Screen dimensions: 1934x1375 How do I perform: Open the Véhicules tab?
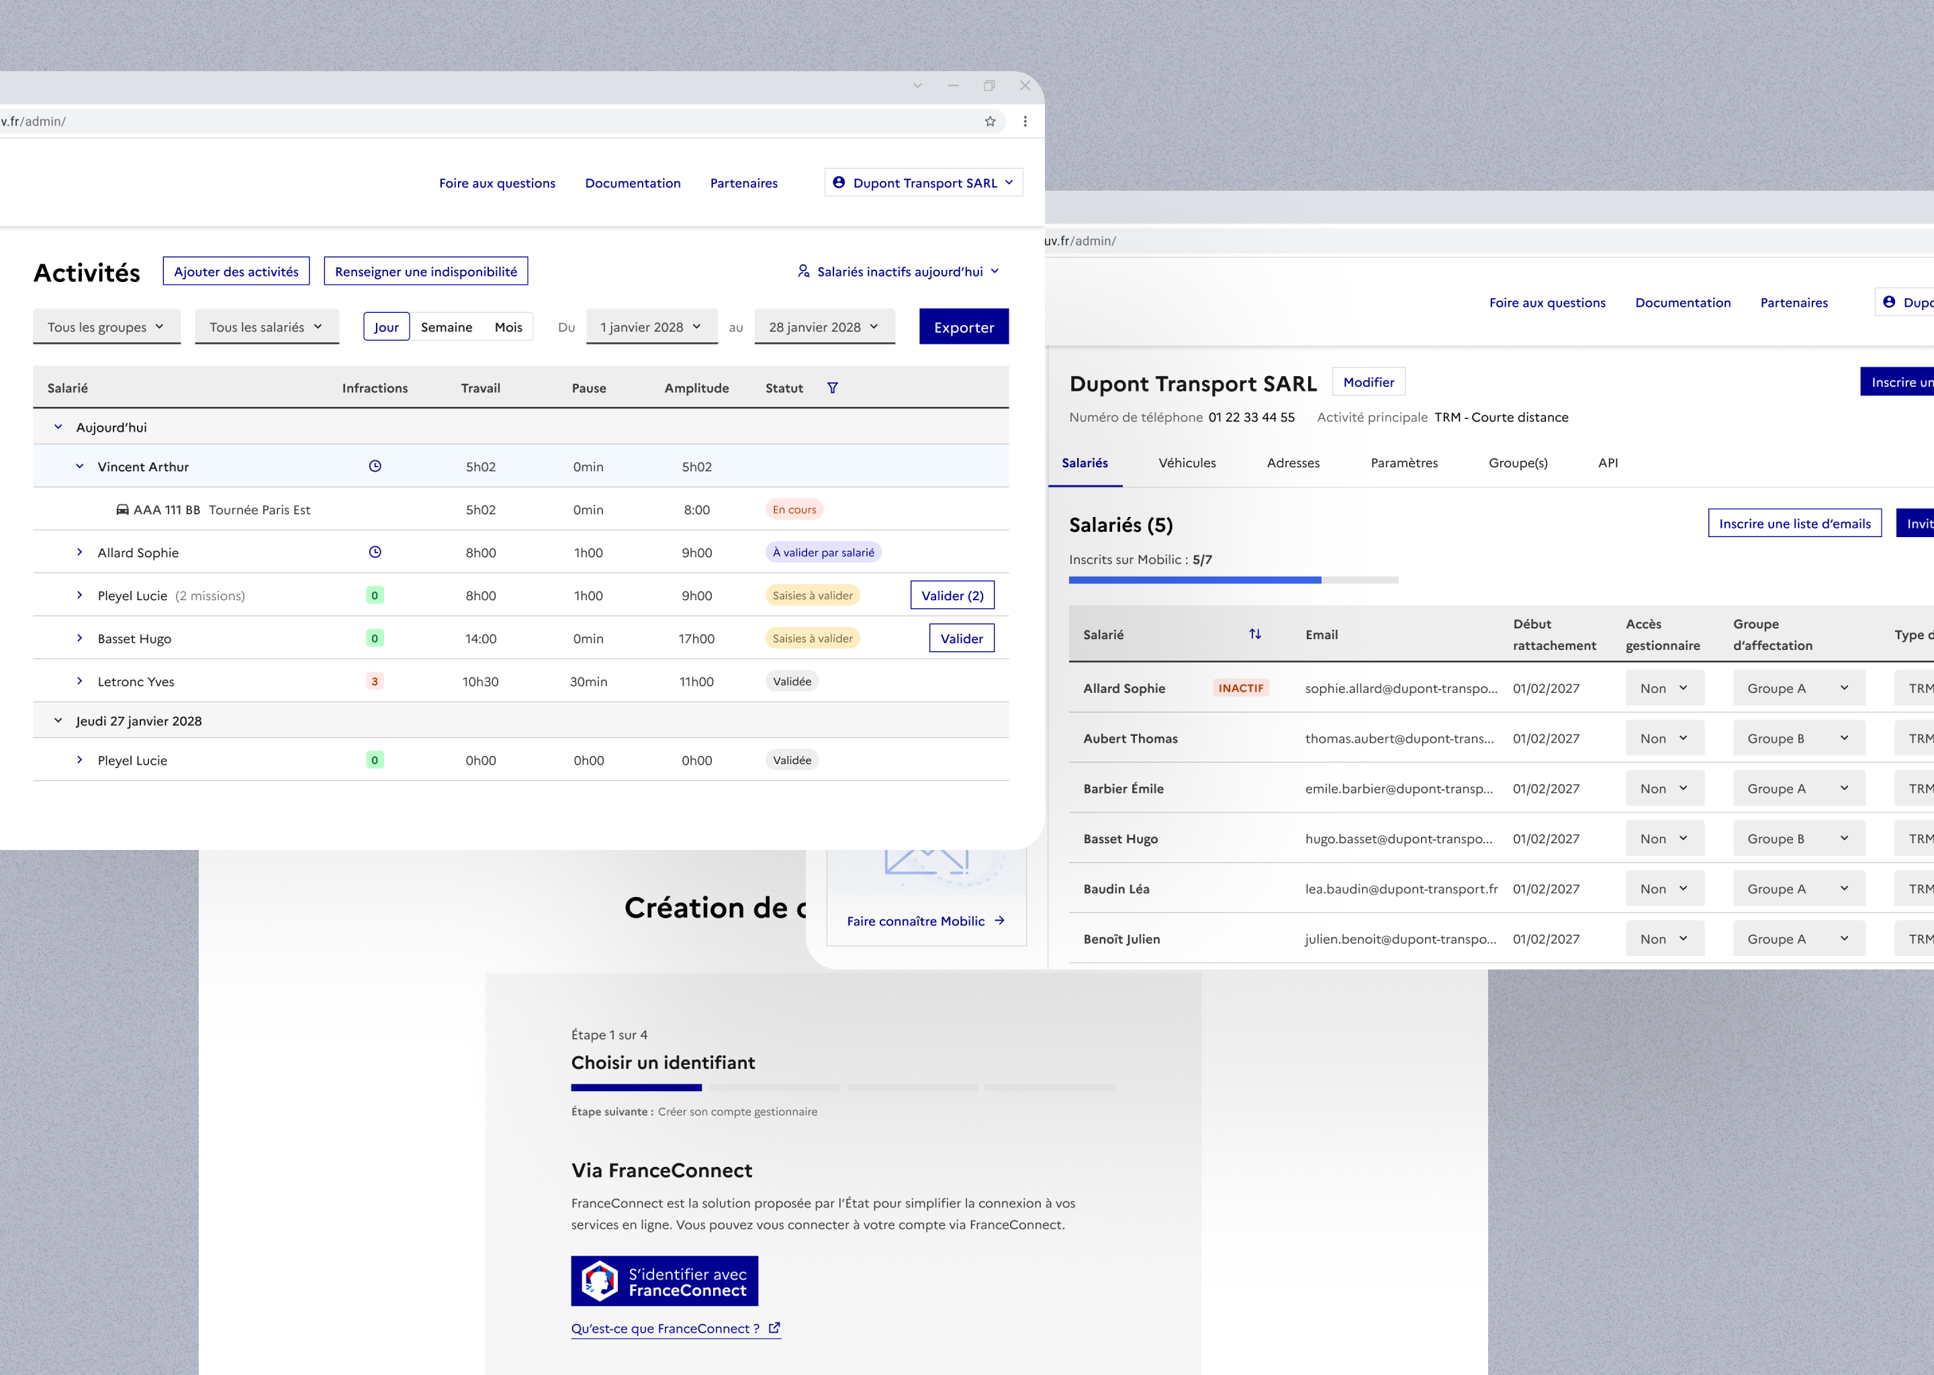click(x=1187, y=463)
